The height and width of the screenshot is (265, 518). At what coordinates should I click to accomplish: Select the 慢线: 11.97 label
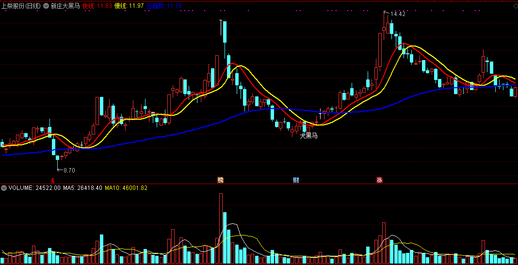(129, 6)
